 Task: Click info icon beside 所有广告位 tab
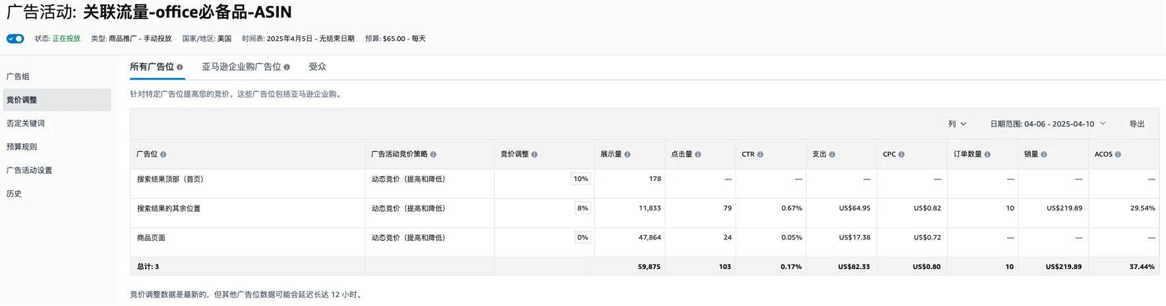[x=180, y=67]
